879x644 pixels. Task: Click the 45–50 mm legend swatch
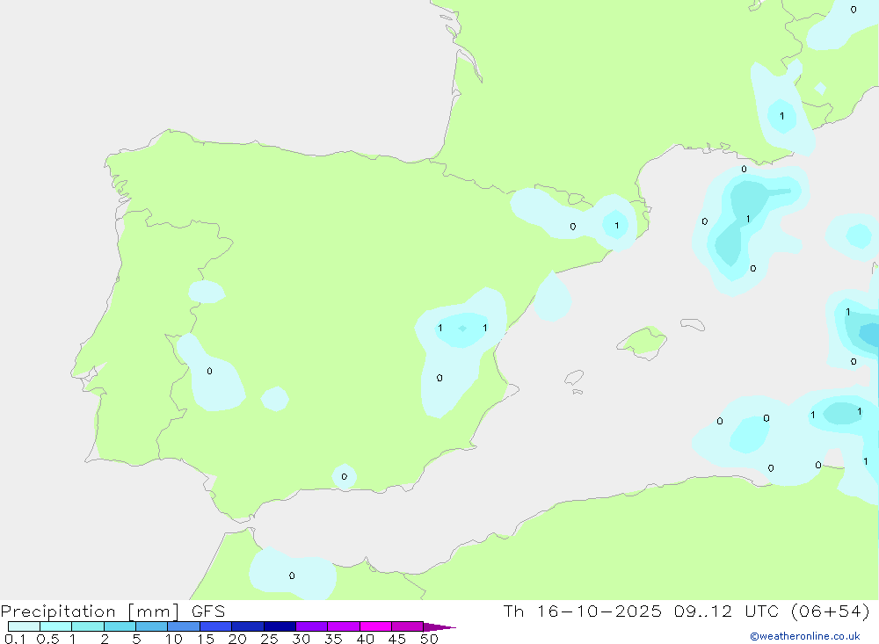tap(407, 626)
